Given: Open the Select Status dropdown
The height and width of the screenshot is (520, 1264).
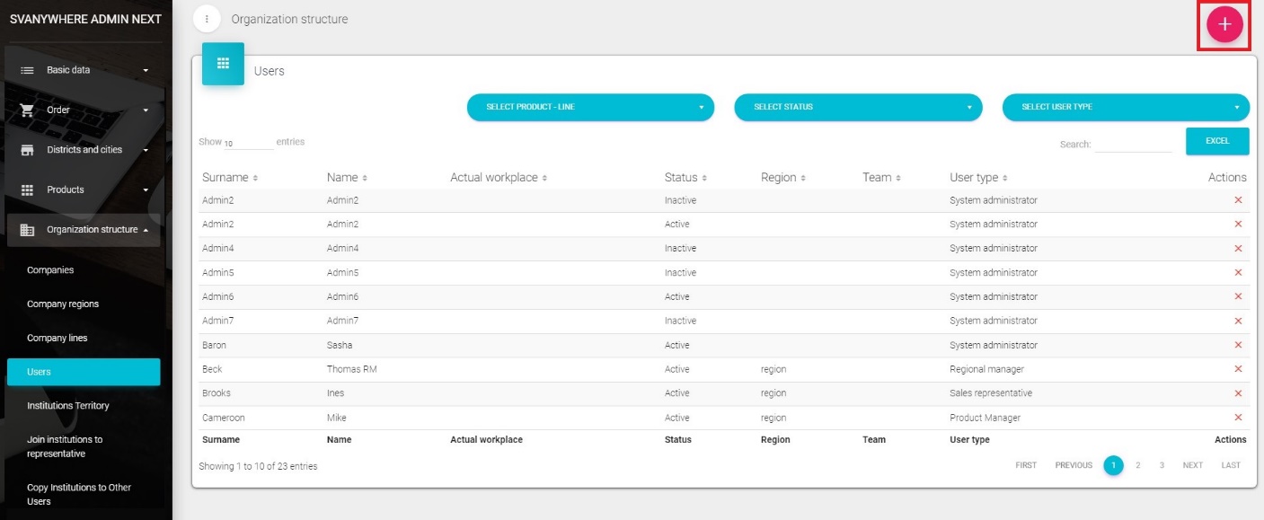Looking at the screenshot, I should click(858, 107).
